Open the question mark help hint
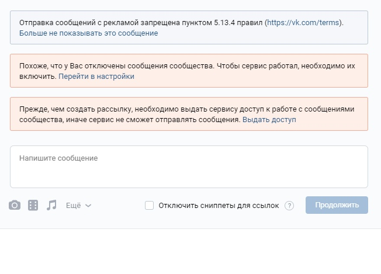The width and height of the screenshot is (381, 274). (x=289, y=206)
